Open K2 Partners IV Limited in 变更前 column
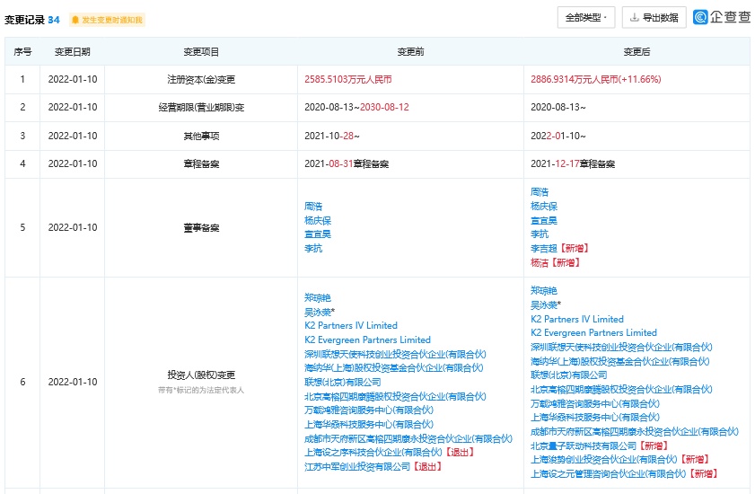 point(351,325)
